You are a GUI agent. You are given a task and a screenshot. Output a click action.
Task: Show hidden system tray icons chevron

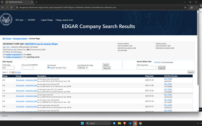pos(198,123)
